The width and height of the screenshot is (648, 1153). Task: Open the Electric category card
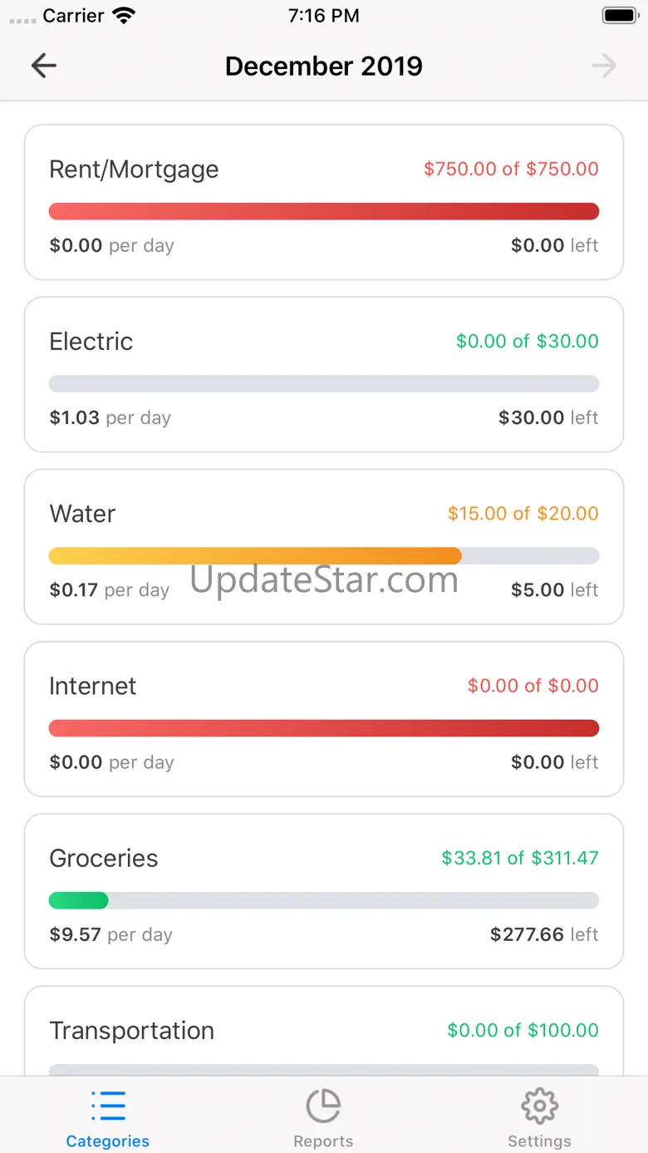[324, 374]
